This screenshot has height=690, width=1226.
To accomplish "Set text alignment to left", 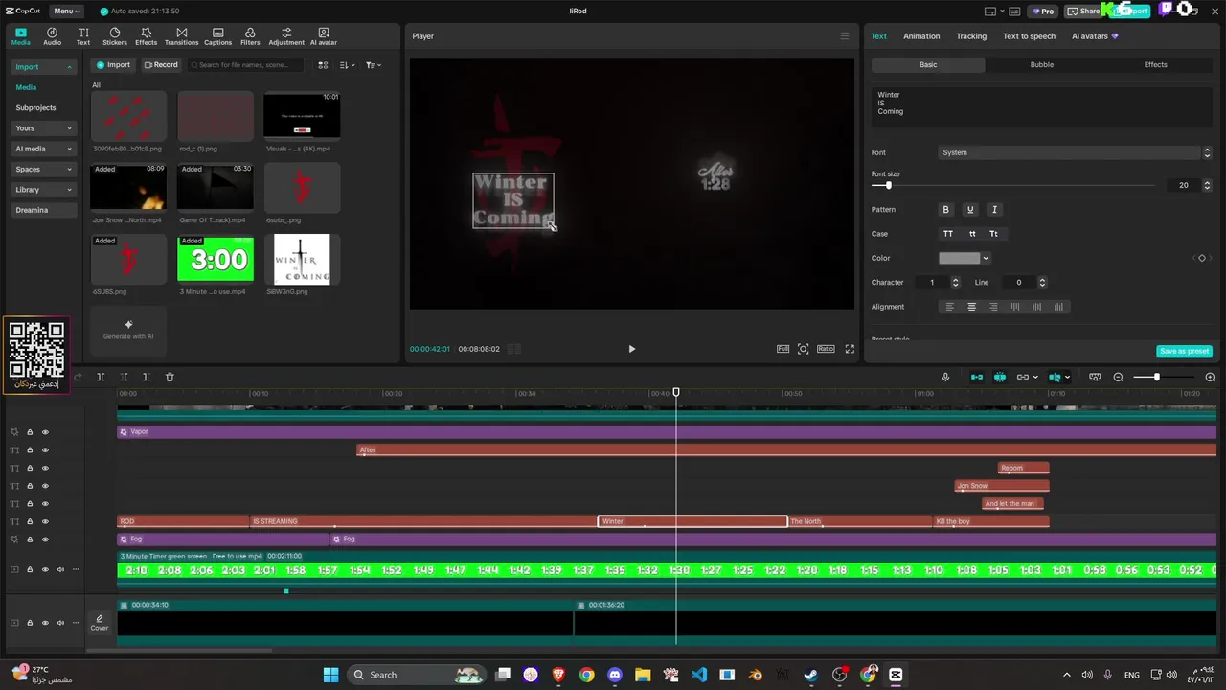I will (949, 307).
